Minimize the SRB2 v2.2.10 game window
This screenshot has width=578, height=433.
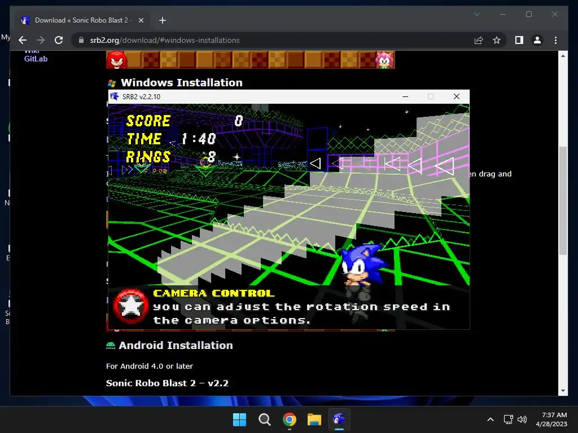[x=405, y=96]
